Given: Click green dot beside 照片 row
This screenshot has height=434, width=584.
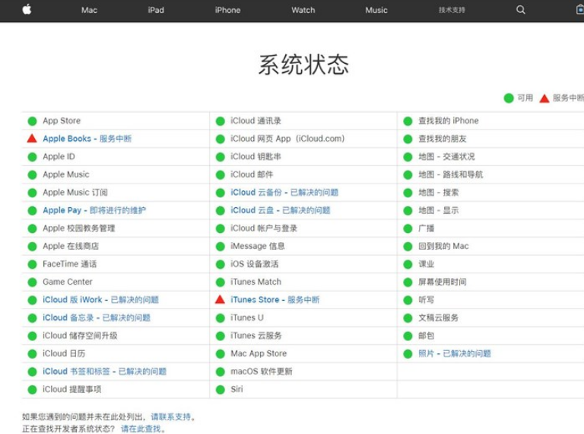Looking at the screenshot, I should coord(408,353).
